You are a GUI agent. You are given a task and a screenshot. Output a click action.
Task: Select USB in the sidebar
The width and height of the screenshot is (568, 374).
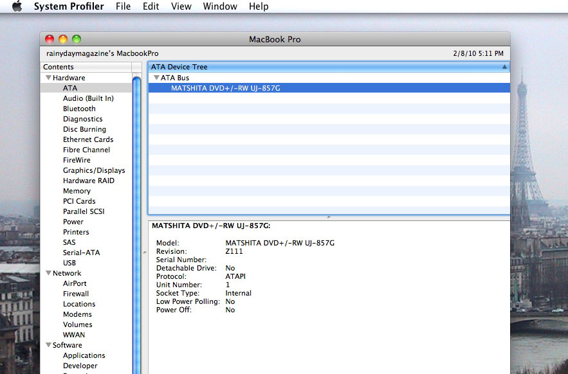[69, 263]
